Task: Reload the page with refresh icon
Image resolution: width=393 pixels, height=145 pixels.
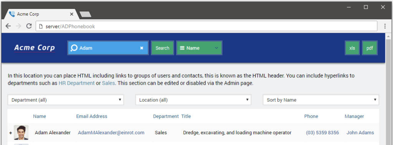Action: pyautogui.click(x=29, y=26)
